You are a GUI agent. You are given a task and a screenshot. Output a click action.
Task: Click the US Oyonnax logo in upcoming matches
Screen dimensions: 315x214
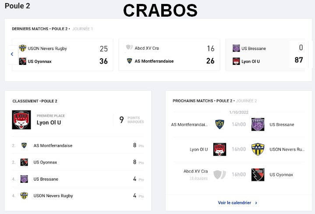point(258,175)
